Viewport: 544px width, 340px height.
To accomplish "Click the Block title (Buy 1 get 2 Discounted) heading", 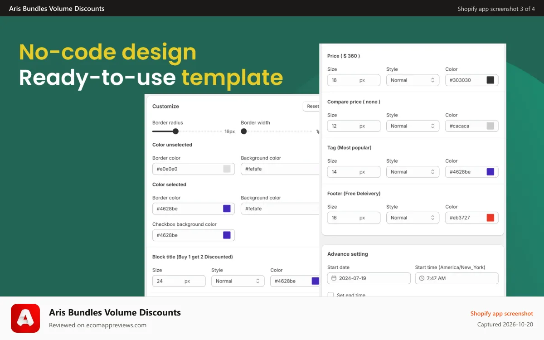I will (193, 257).
